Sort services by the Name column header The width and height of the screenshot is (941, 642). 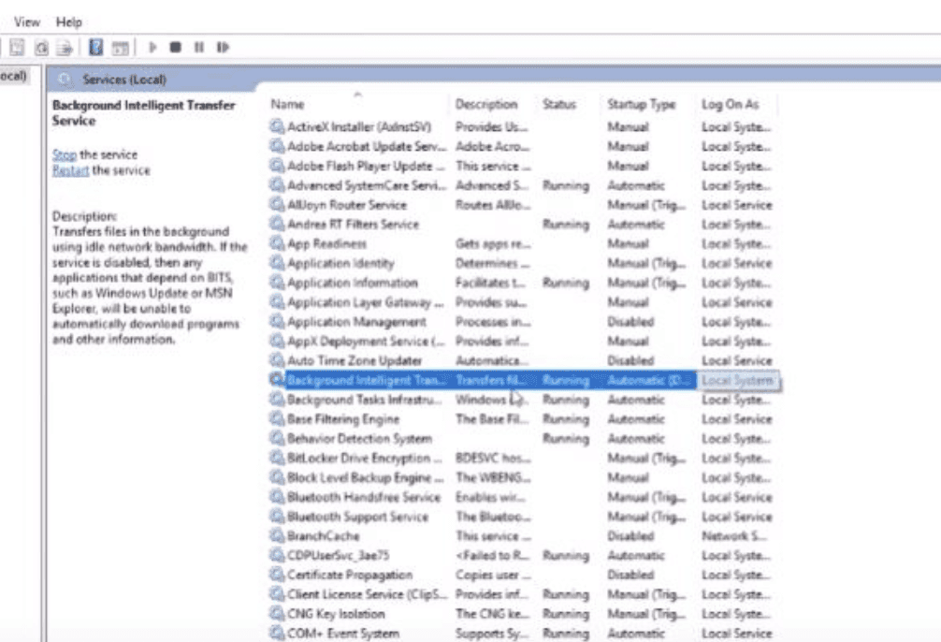pos(357,104)
